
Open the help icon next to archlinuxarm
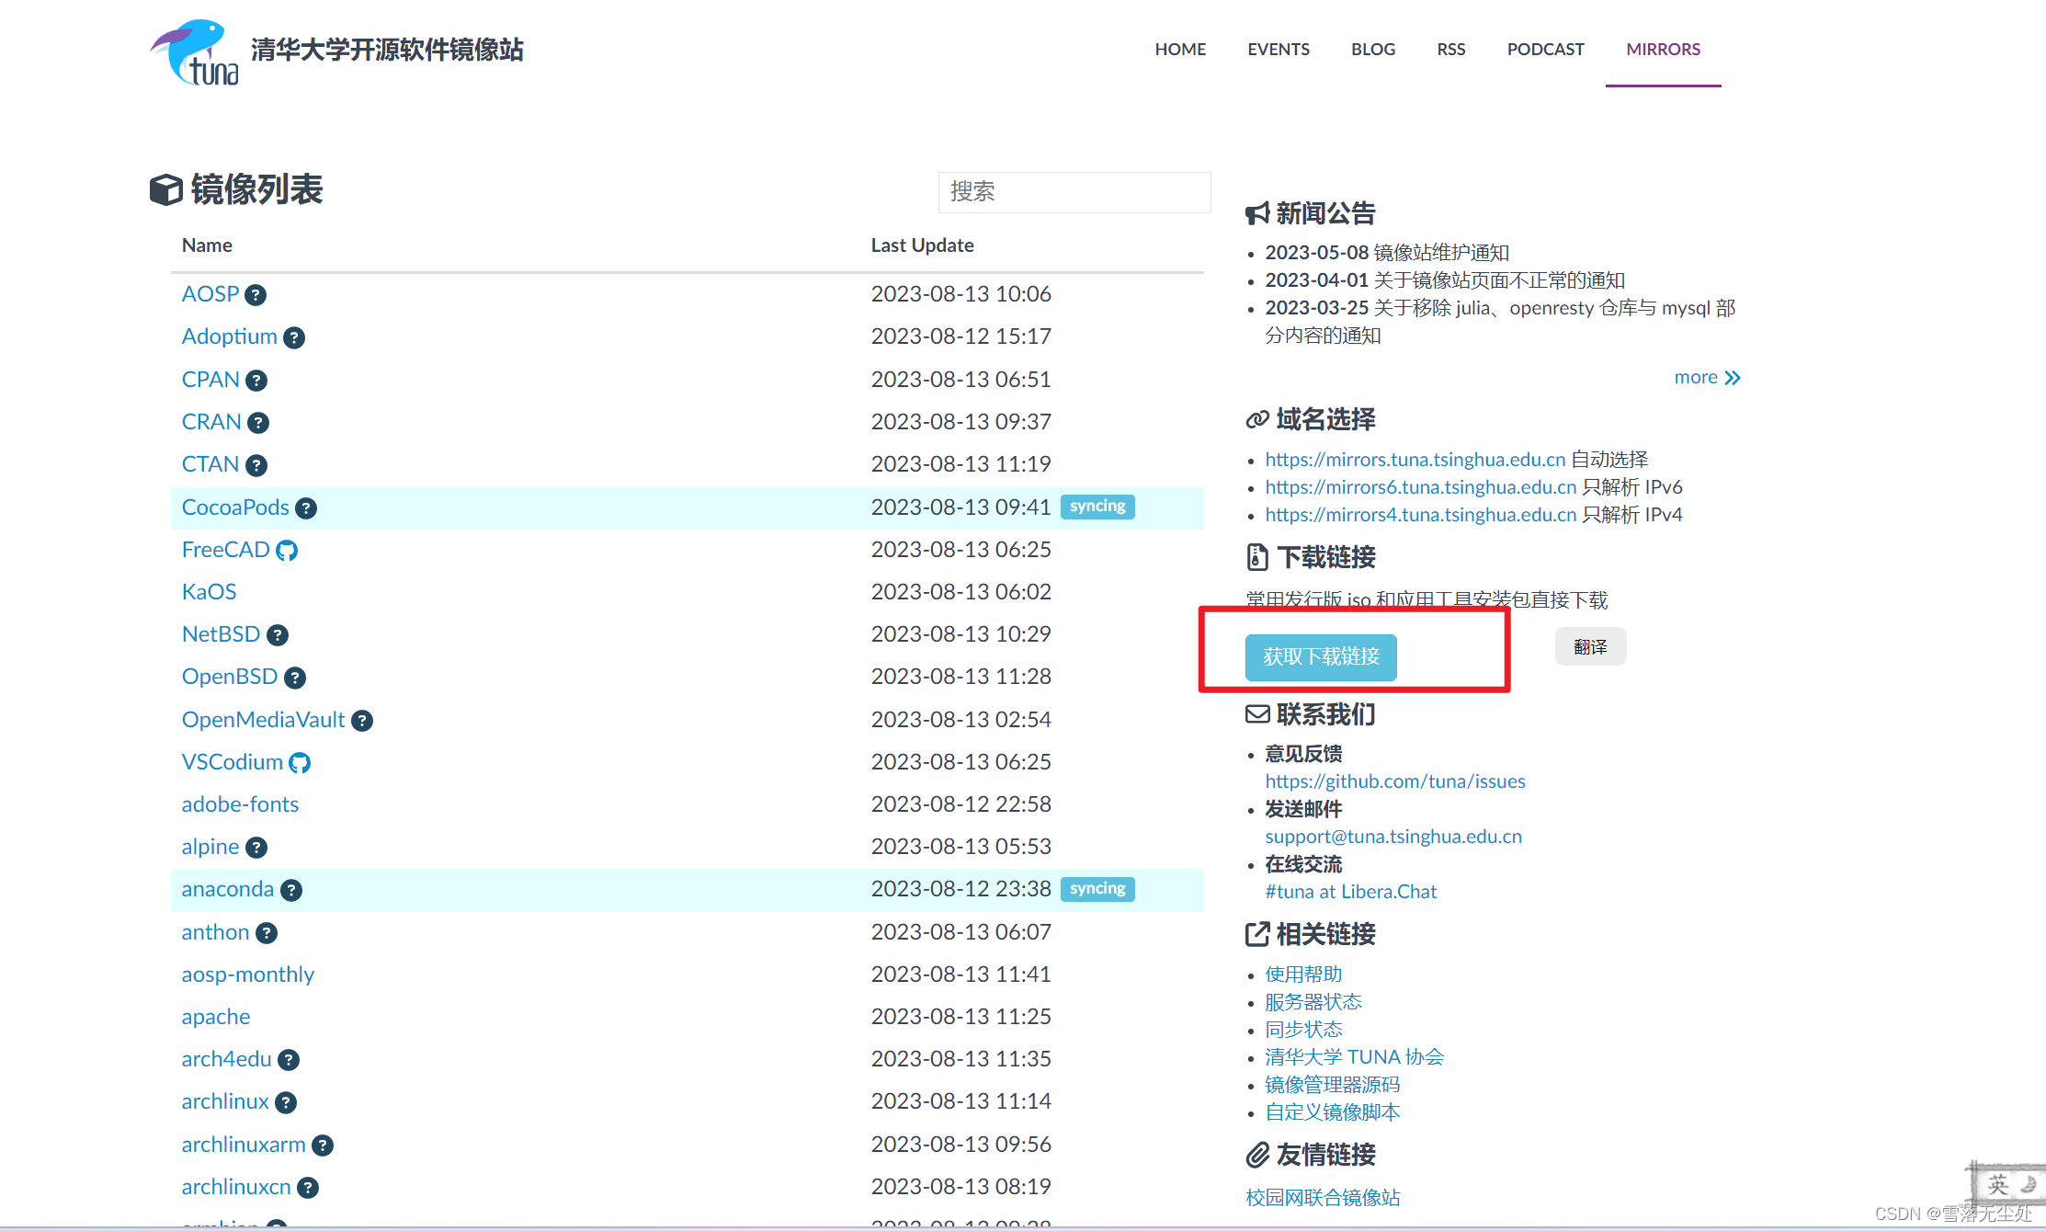323,1146
